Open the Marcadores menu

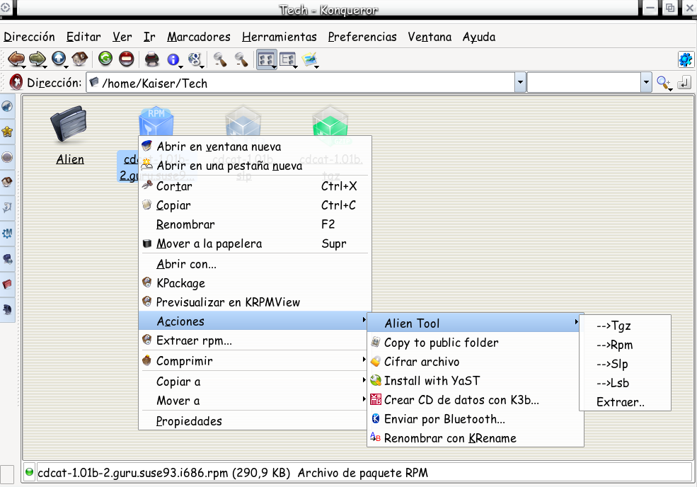[x=199, y=37]
